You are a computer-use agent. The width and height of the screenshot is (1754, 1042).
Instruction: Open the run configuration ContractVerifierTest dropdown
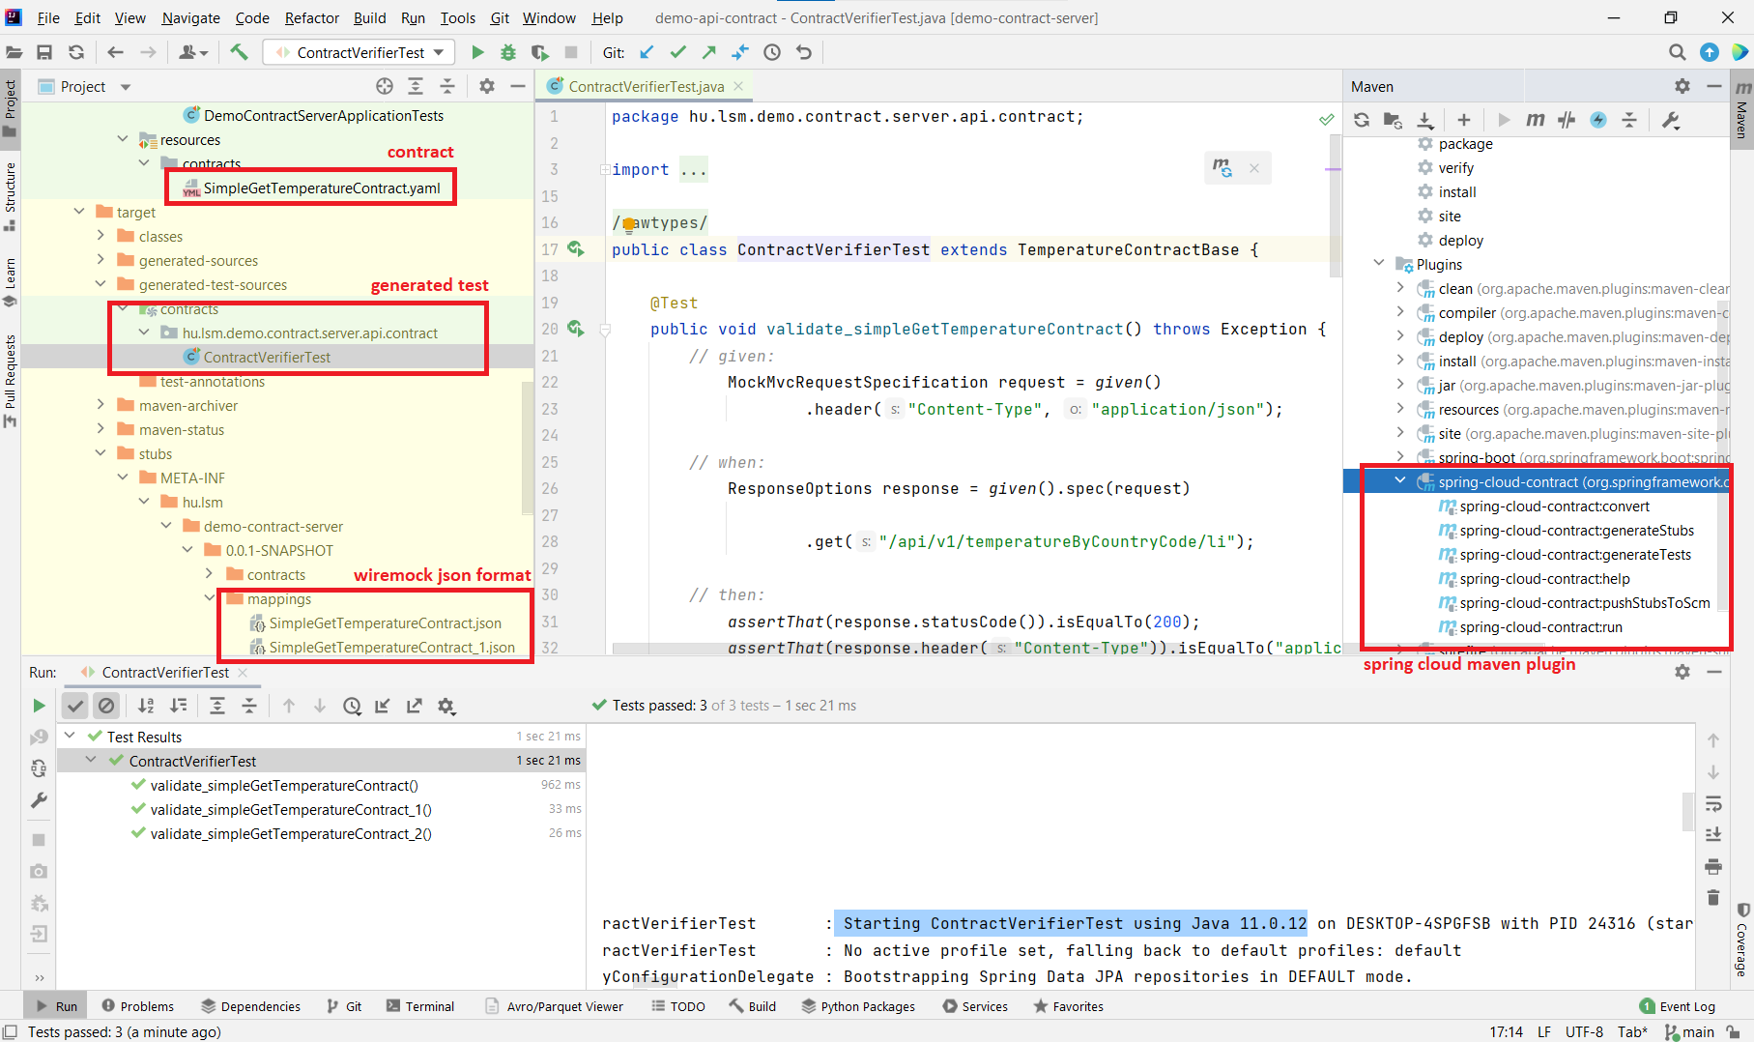pyautogui.click(x=359, y=52)
